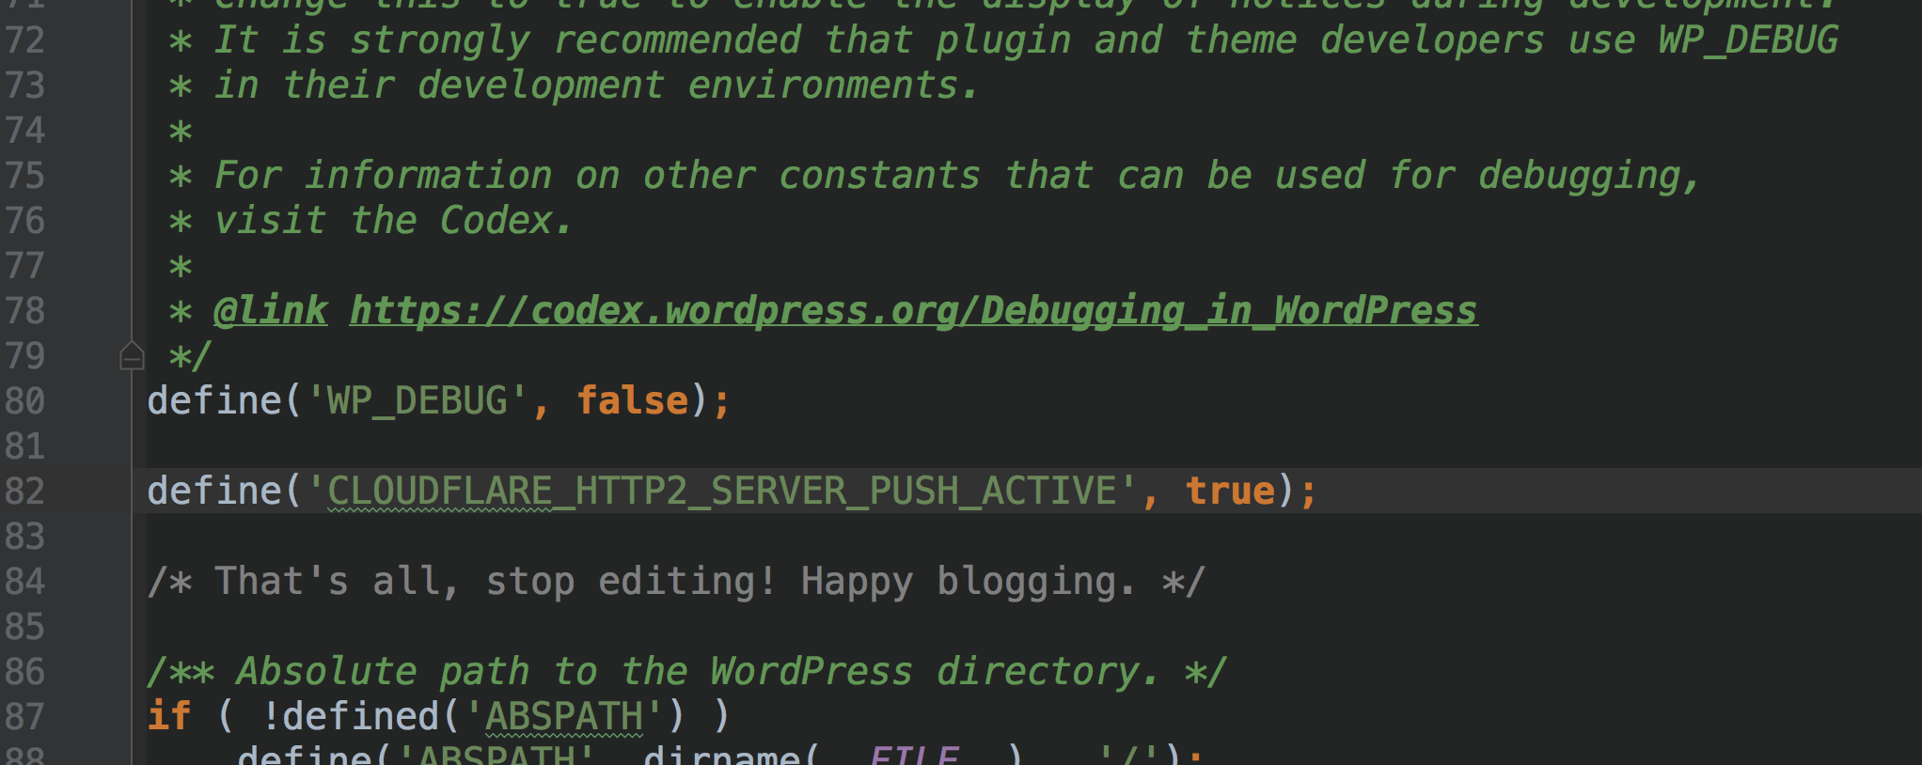Collapse the comment block fold marker at line 79

click(132, 356)
